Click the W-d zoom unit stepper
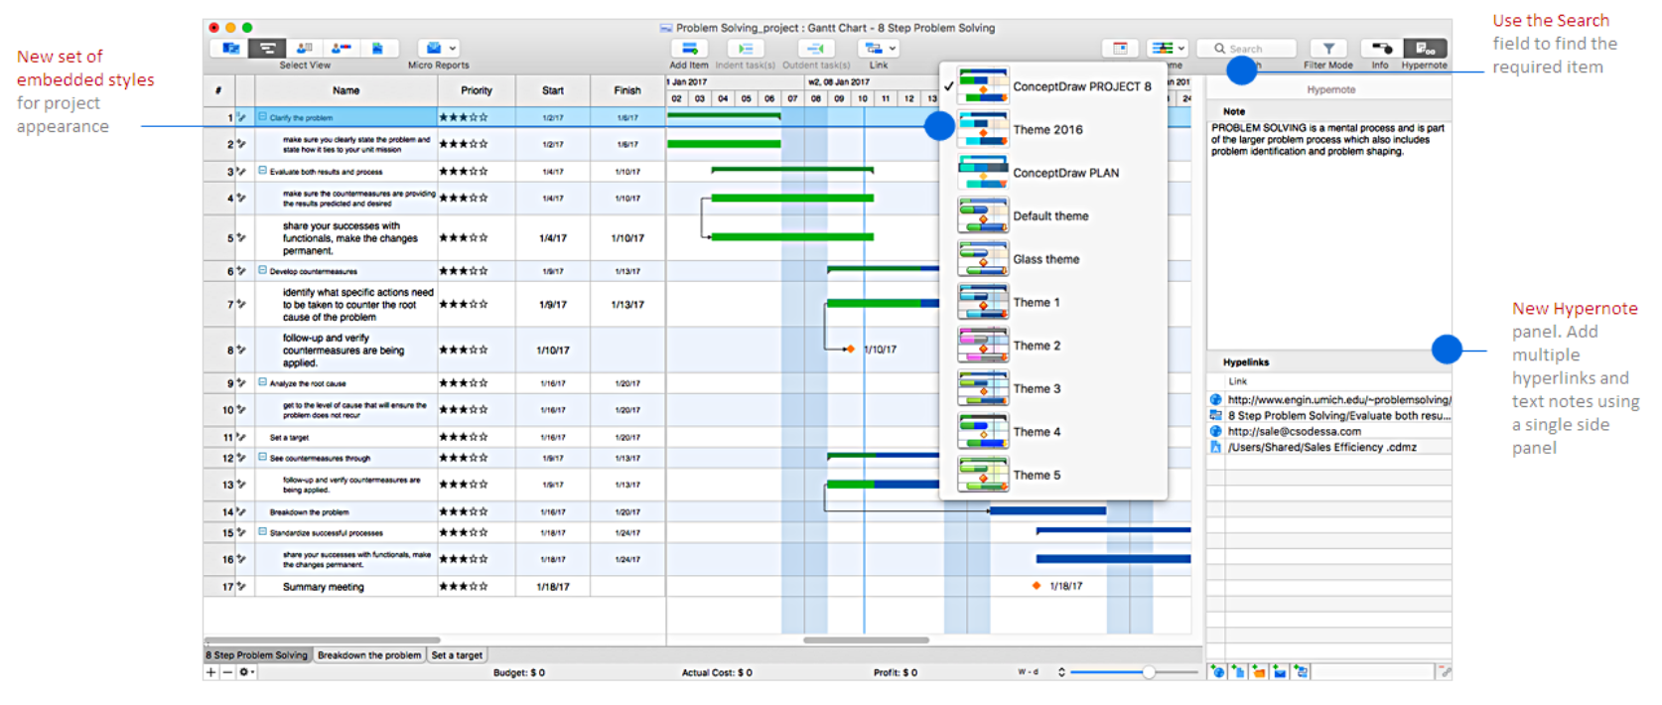The height and width of the screenshot is (705, 1662). tap(1061, 672)
